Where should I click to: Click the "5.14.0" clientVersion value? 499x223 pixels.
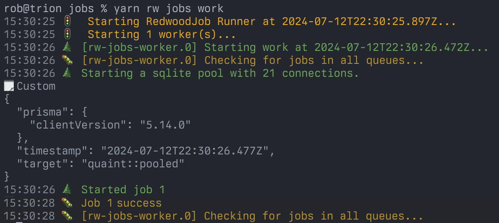click(x=165, y=125)
